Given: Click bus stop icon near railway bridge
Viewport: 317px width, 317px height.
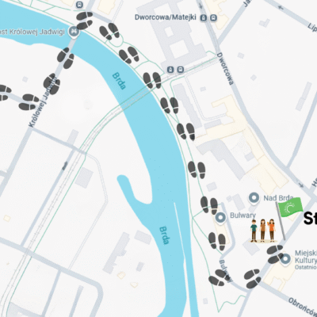Looking at the screenshot, I should point(181,70).
